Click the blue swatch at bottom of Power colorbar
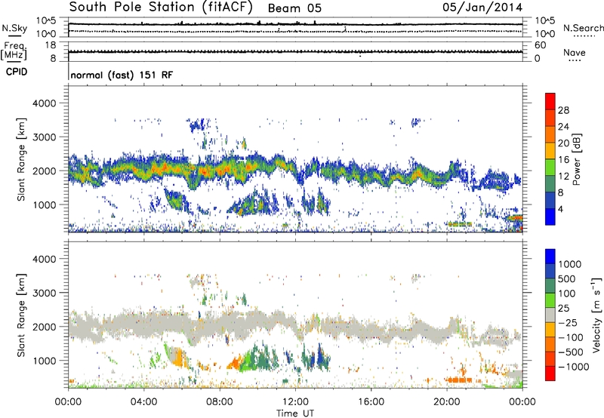604x418 pixels. pos(550,217)
